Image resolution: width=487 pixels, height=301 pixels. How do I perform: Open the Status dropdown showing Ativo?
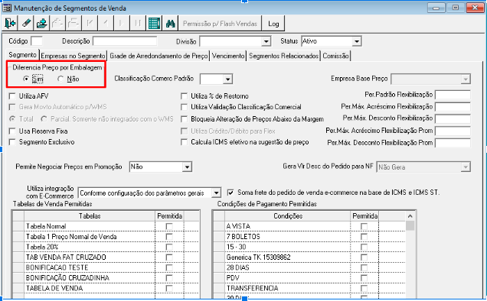pos(357,41)
